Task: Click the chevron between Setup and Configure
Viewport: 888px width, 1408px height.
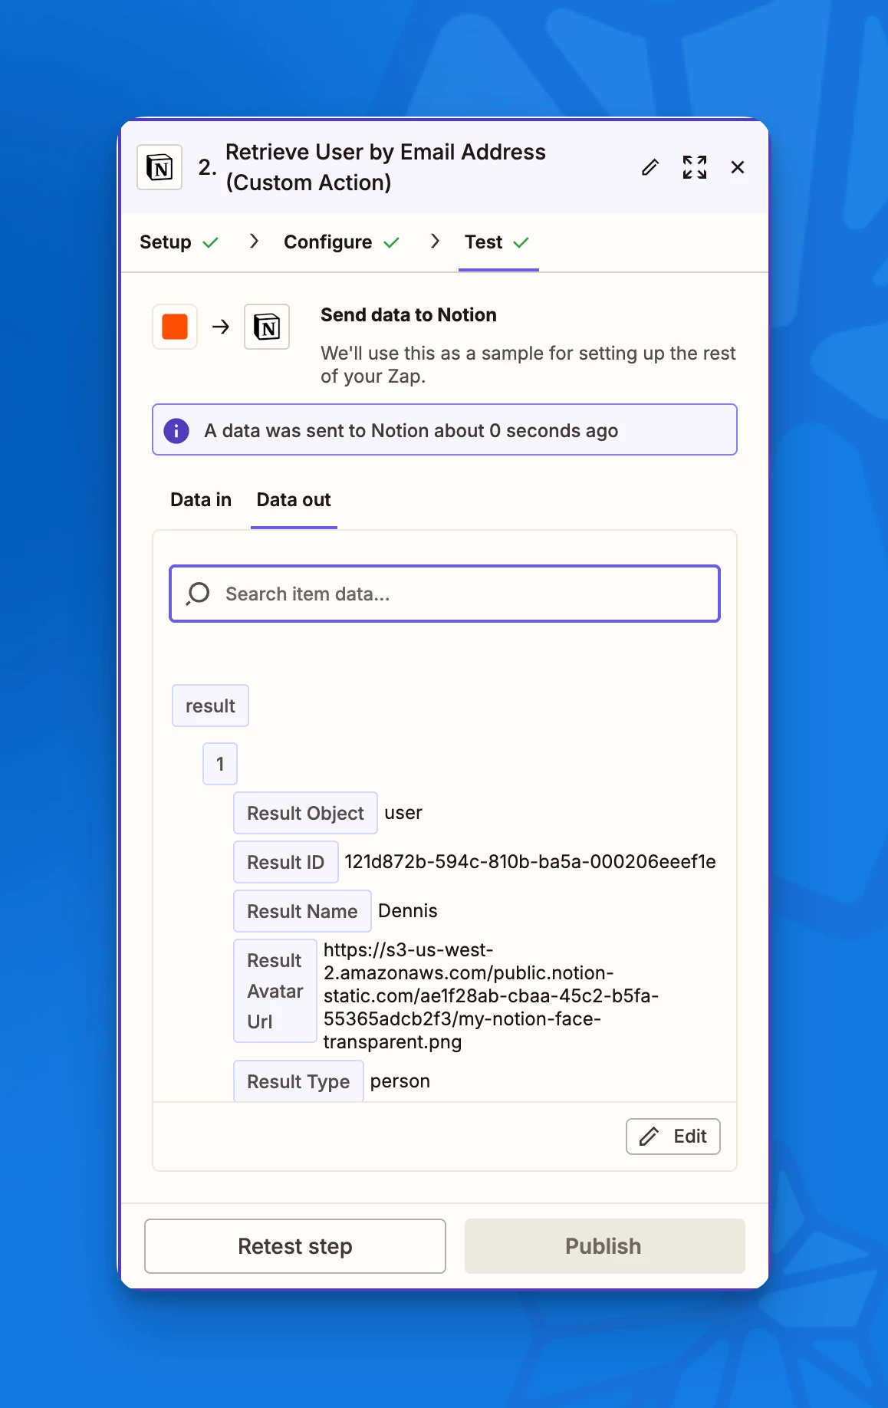Action: [254, 242]
